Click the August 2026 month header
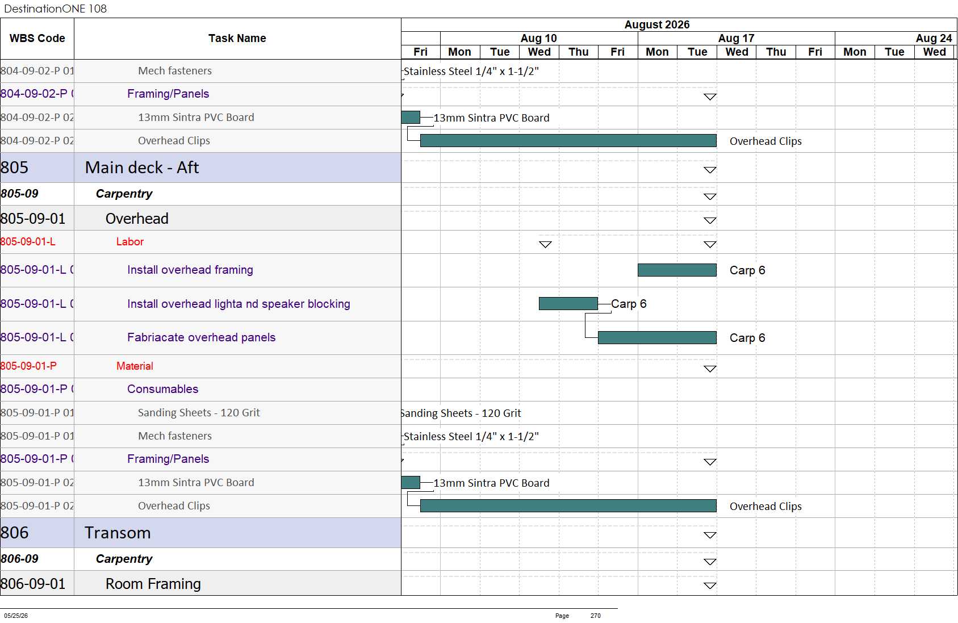 (x=657, y=24)
